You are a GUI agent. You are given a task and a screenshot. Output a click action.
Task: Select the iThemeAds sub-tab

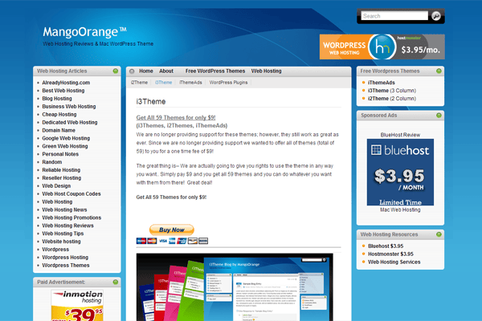[x=190, y=83]
